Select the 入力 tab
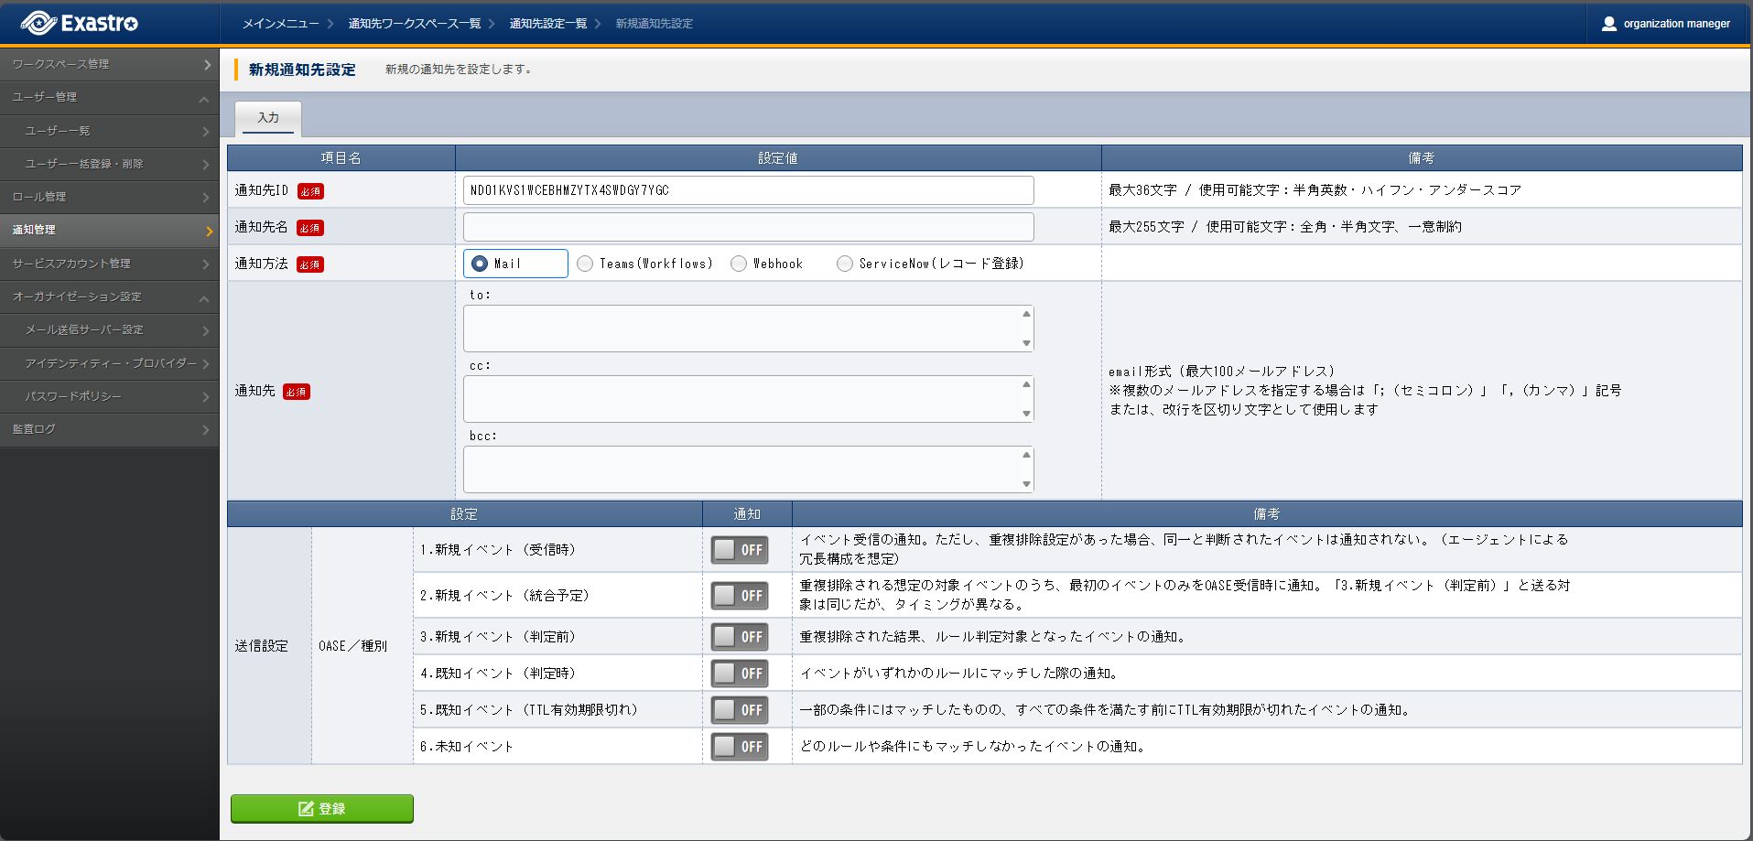Screen dimensions: 1753x841 click(x=268, y=118)
